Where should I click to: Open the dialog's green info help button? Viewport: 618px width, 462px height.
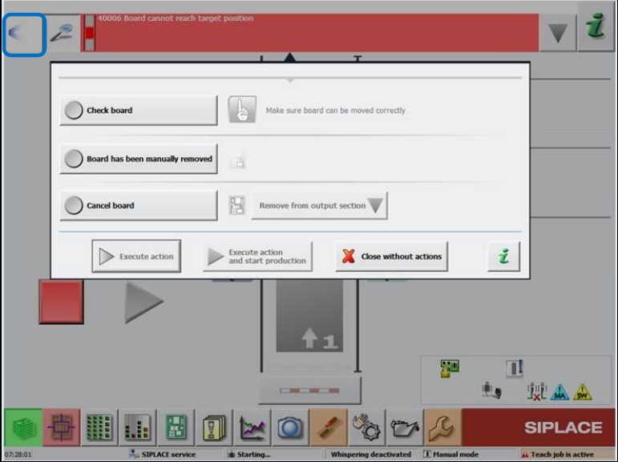coord(503,257)
